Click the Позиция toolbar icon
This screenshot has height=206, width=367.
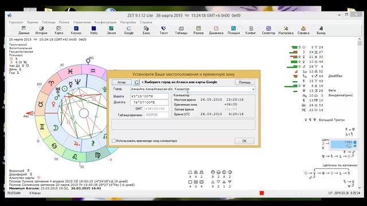pos(233,30)
